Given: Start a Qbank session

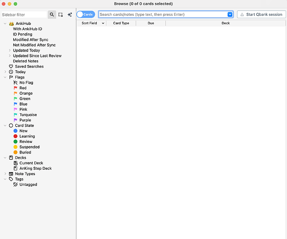Looking at the screenshot, I should (x=261, y=14).
